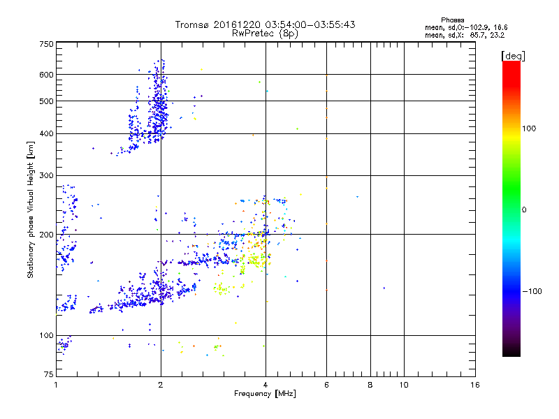Click the y-axis tick label '750'
The width and height of the screenshot is (559, 419).
(x=46, y=44)
